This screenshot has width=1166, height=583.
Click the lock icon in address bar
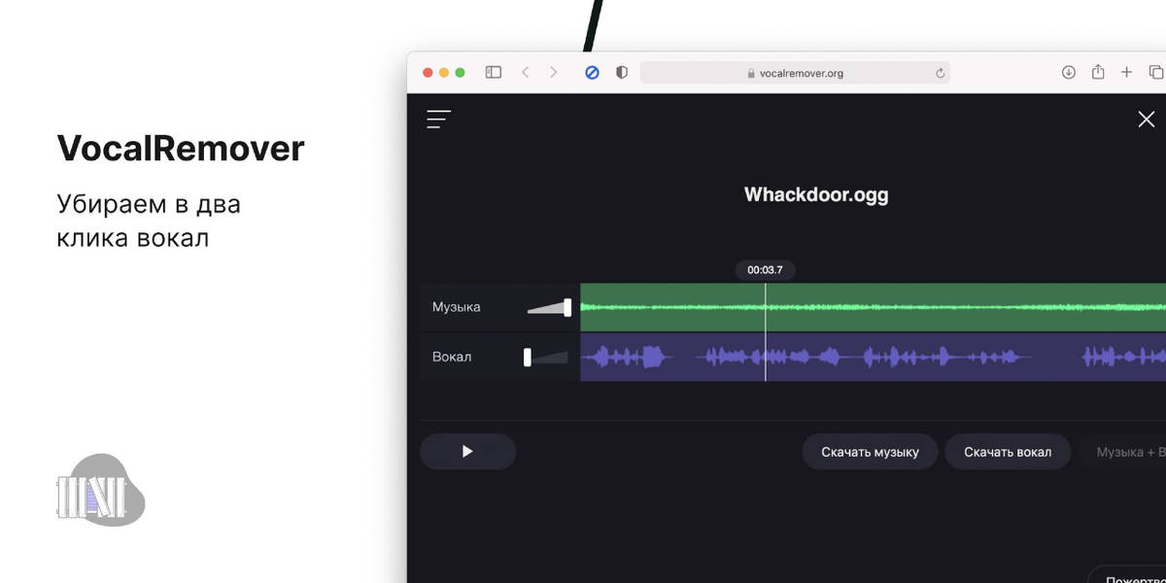click(x=750, y=73)
